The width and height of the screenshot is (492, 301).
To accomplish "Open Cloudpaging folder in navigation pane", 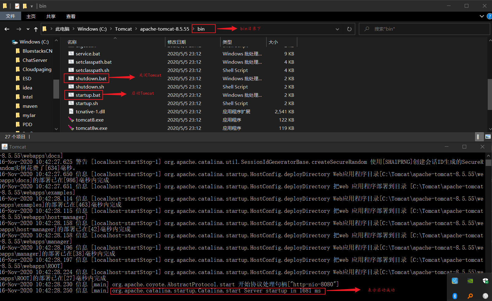I will [37, 69].
